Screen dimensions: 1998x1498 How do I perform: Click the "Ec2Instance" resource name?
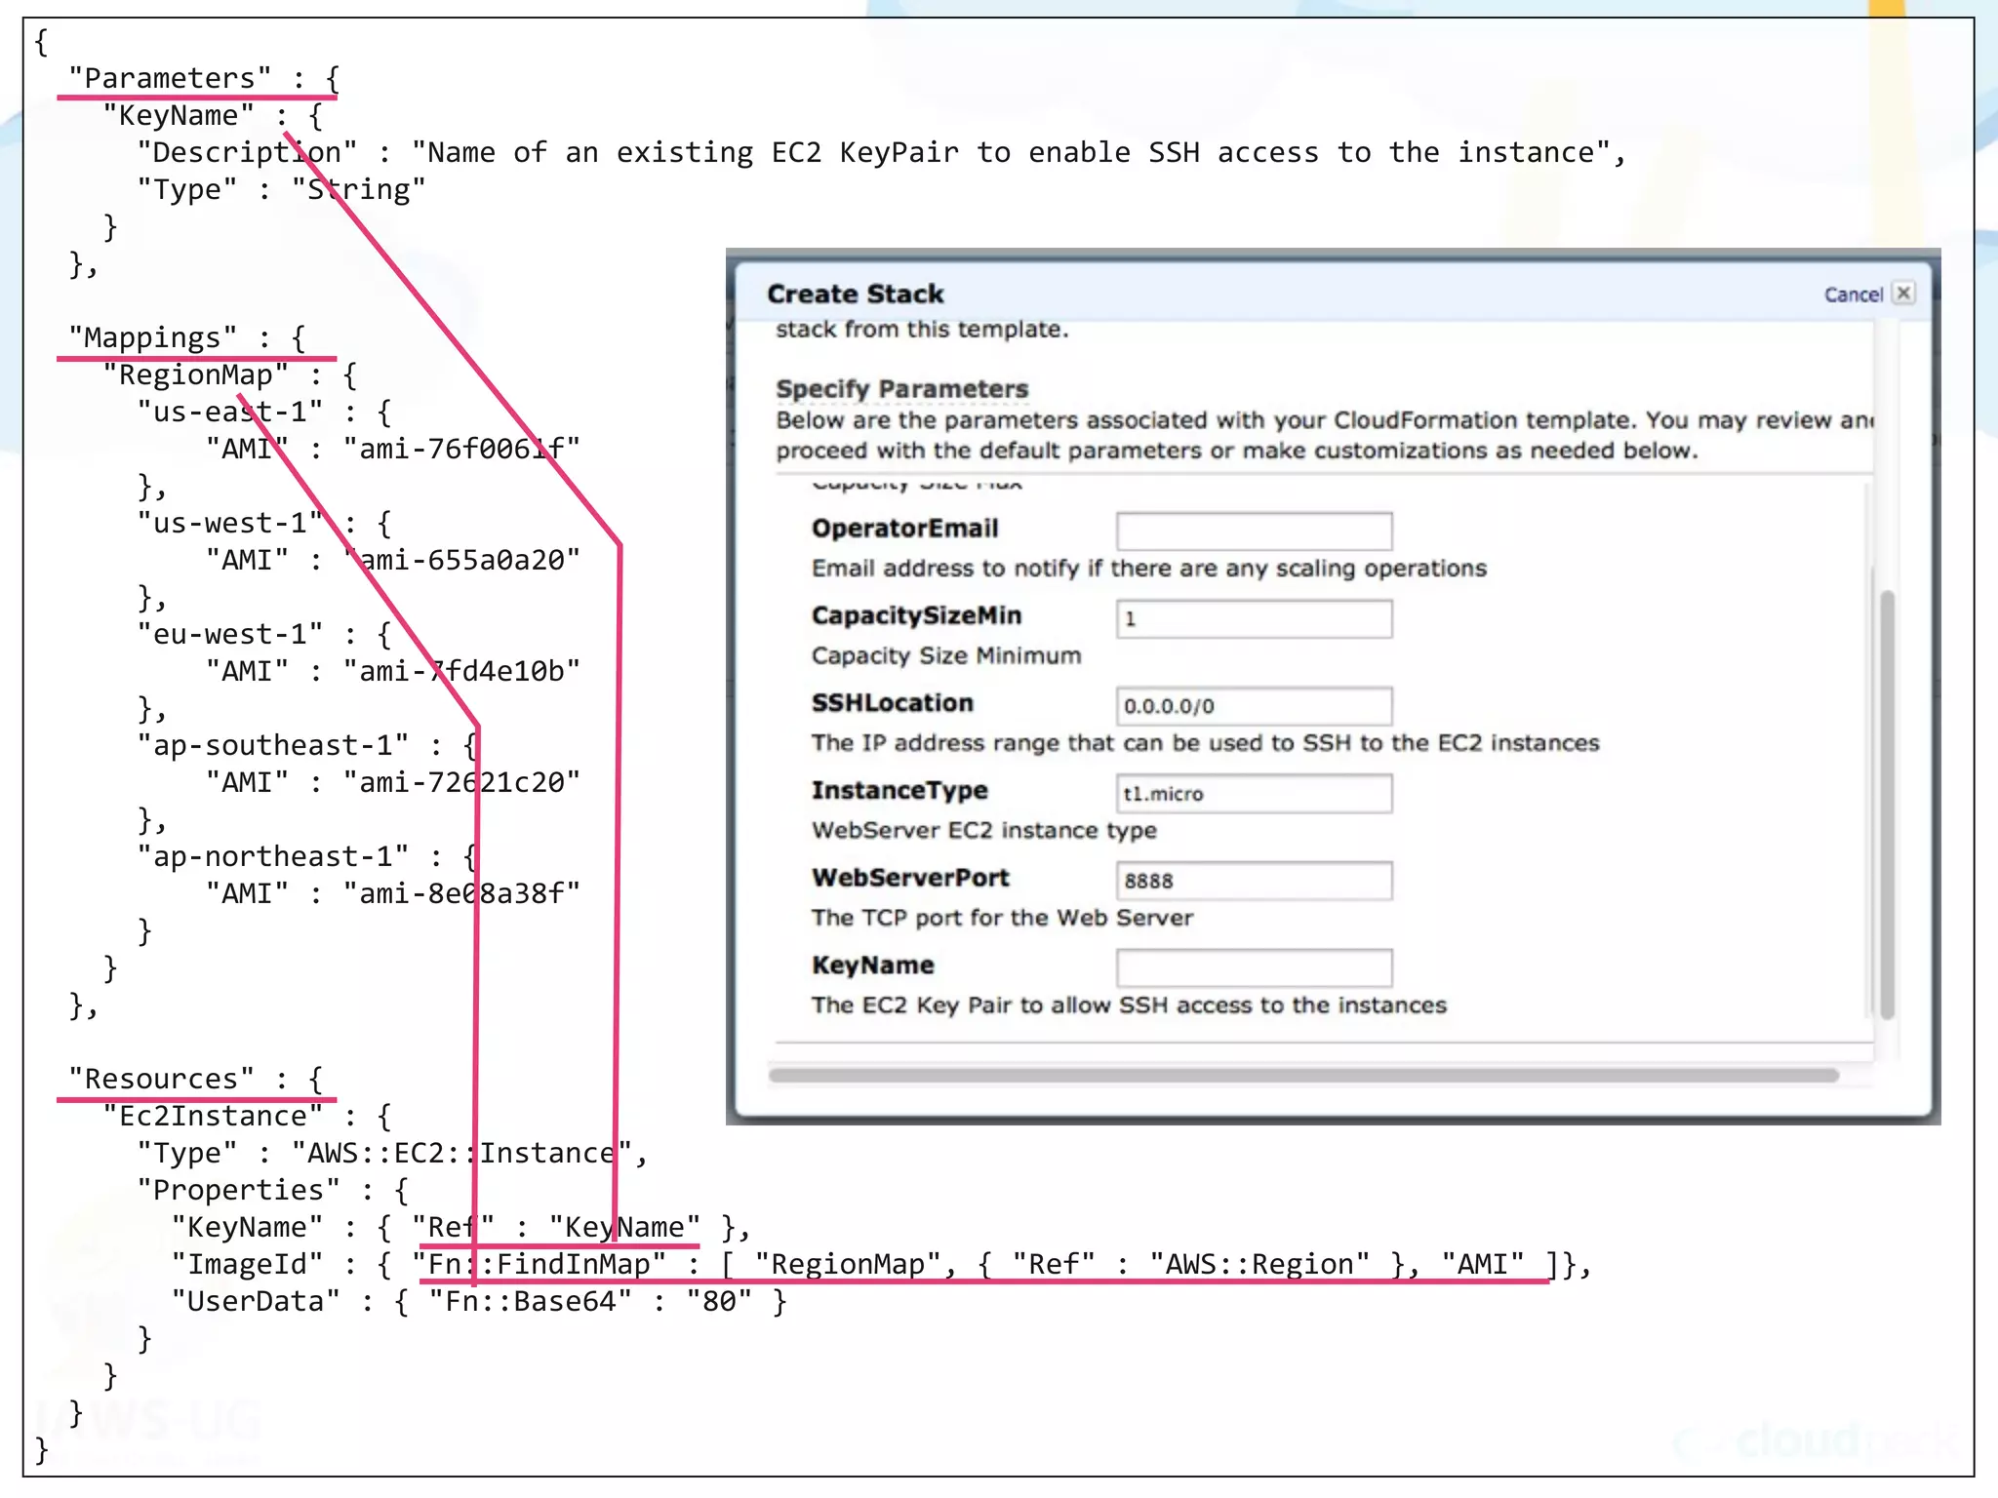pos(212,1116)
